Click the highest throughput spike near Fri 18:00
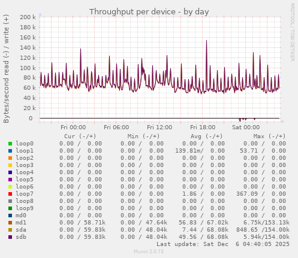 click(207, 41)
